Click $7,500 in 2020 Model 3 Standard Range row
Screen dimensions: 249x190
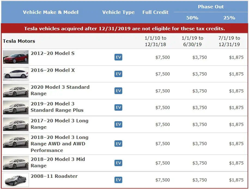tap(163, 91)
